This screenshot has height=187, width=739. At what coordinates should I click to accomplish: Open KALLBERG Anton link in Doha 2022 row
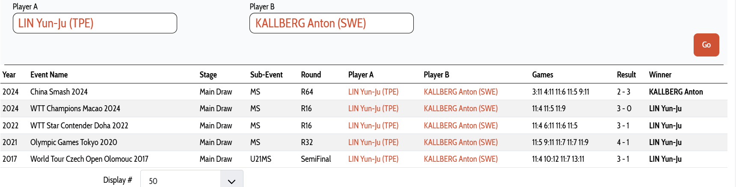(x=460, y=126)
